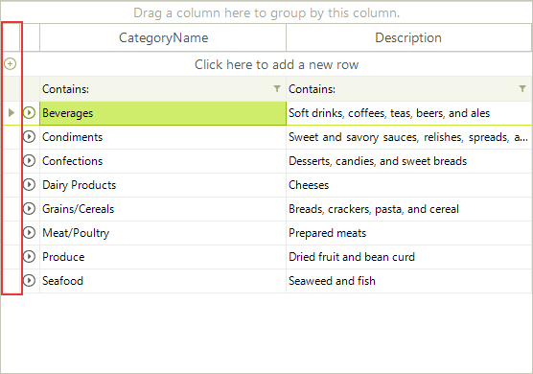
Task: Click here to add a new row
Action: pos(276,64)
